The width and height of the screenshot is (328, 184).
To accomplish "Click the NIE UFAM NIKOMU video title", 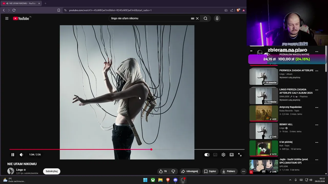I will (x=22, y=164).
